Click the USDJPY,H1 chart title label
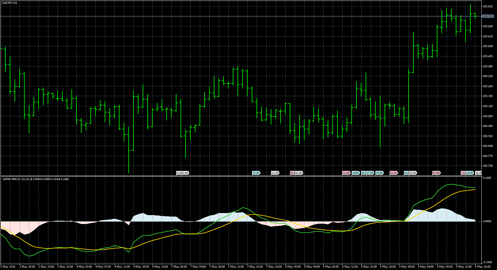 coord(9,3)
